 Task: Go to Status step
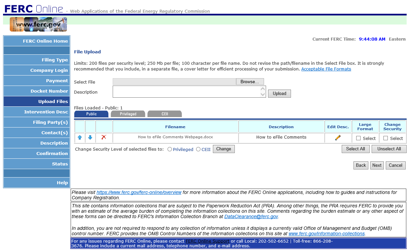click(x=37, y=164)
